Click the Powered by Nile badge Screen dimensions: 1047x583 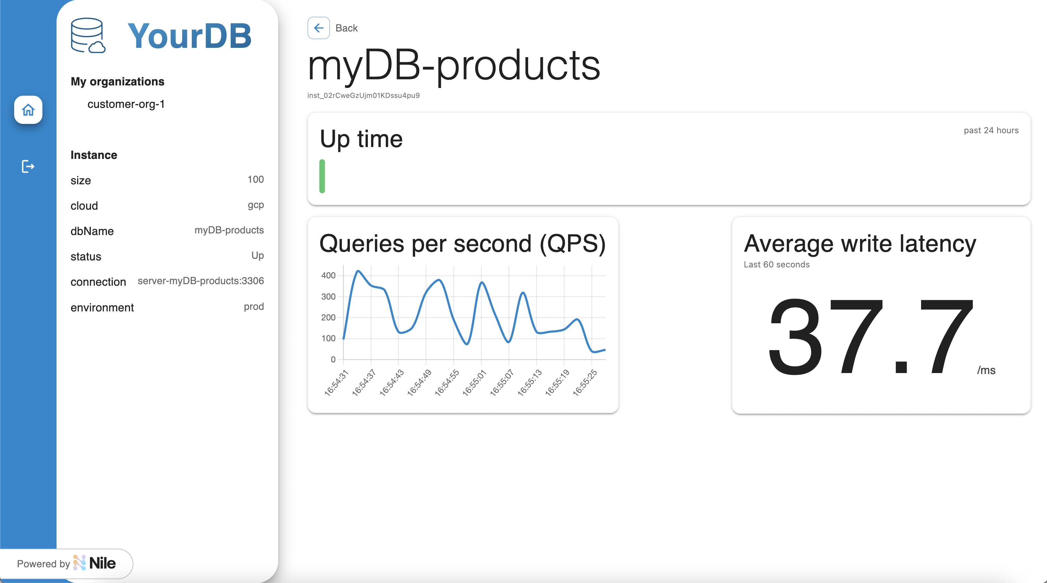pos(66,563)
